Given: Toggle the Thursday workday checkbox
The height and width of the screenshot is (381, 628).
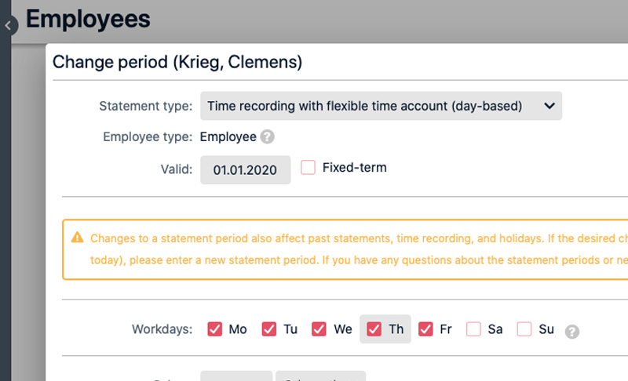Looking at the screenshot, I should (x=374, y=329).
